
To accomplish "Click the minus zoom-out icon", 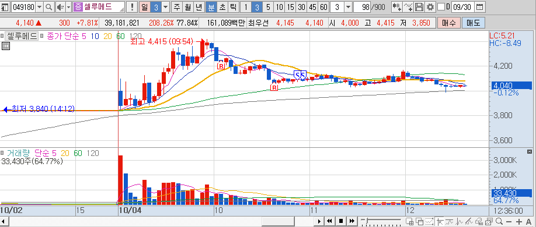I will [x=509, y=222].
